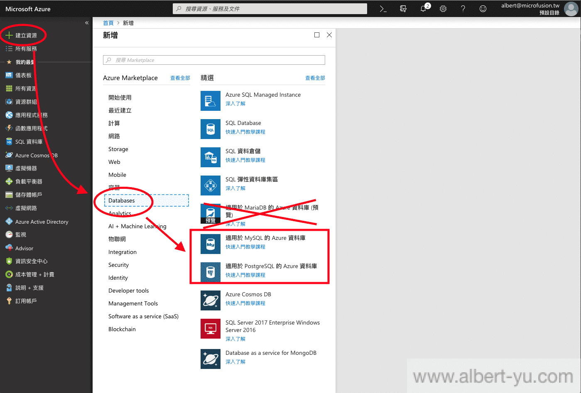The width and height of the screenshot is (581, 393).
Task: Choose SQL Server 2017 Enterprise Windows Server 2016
Action: [273, 326]
